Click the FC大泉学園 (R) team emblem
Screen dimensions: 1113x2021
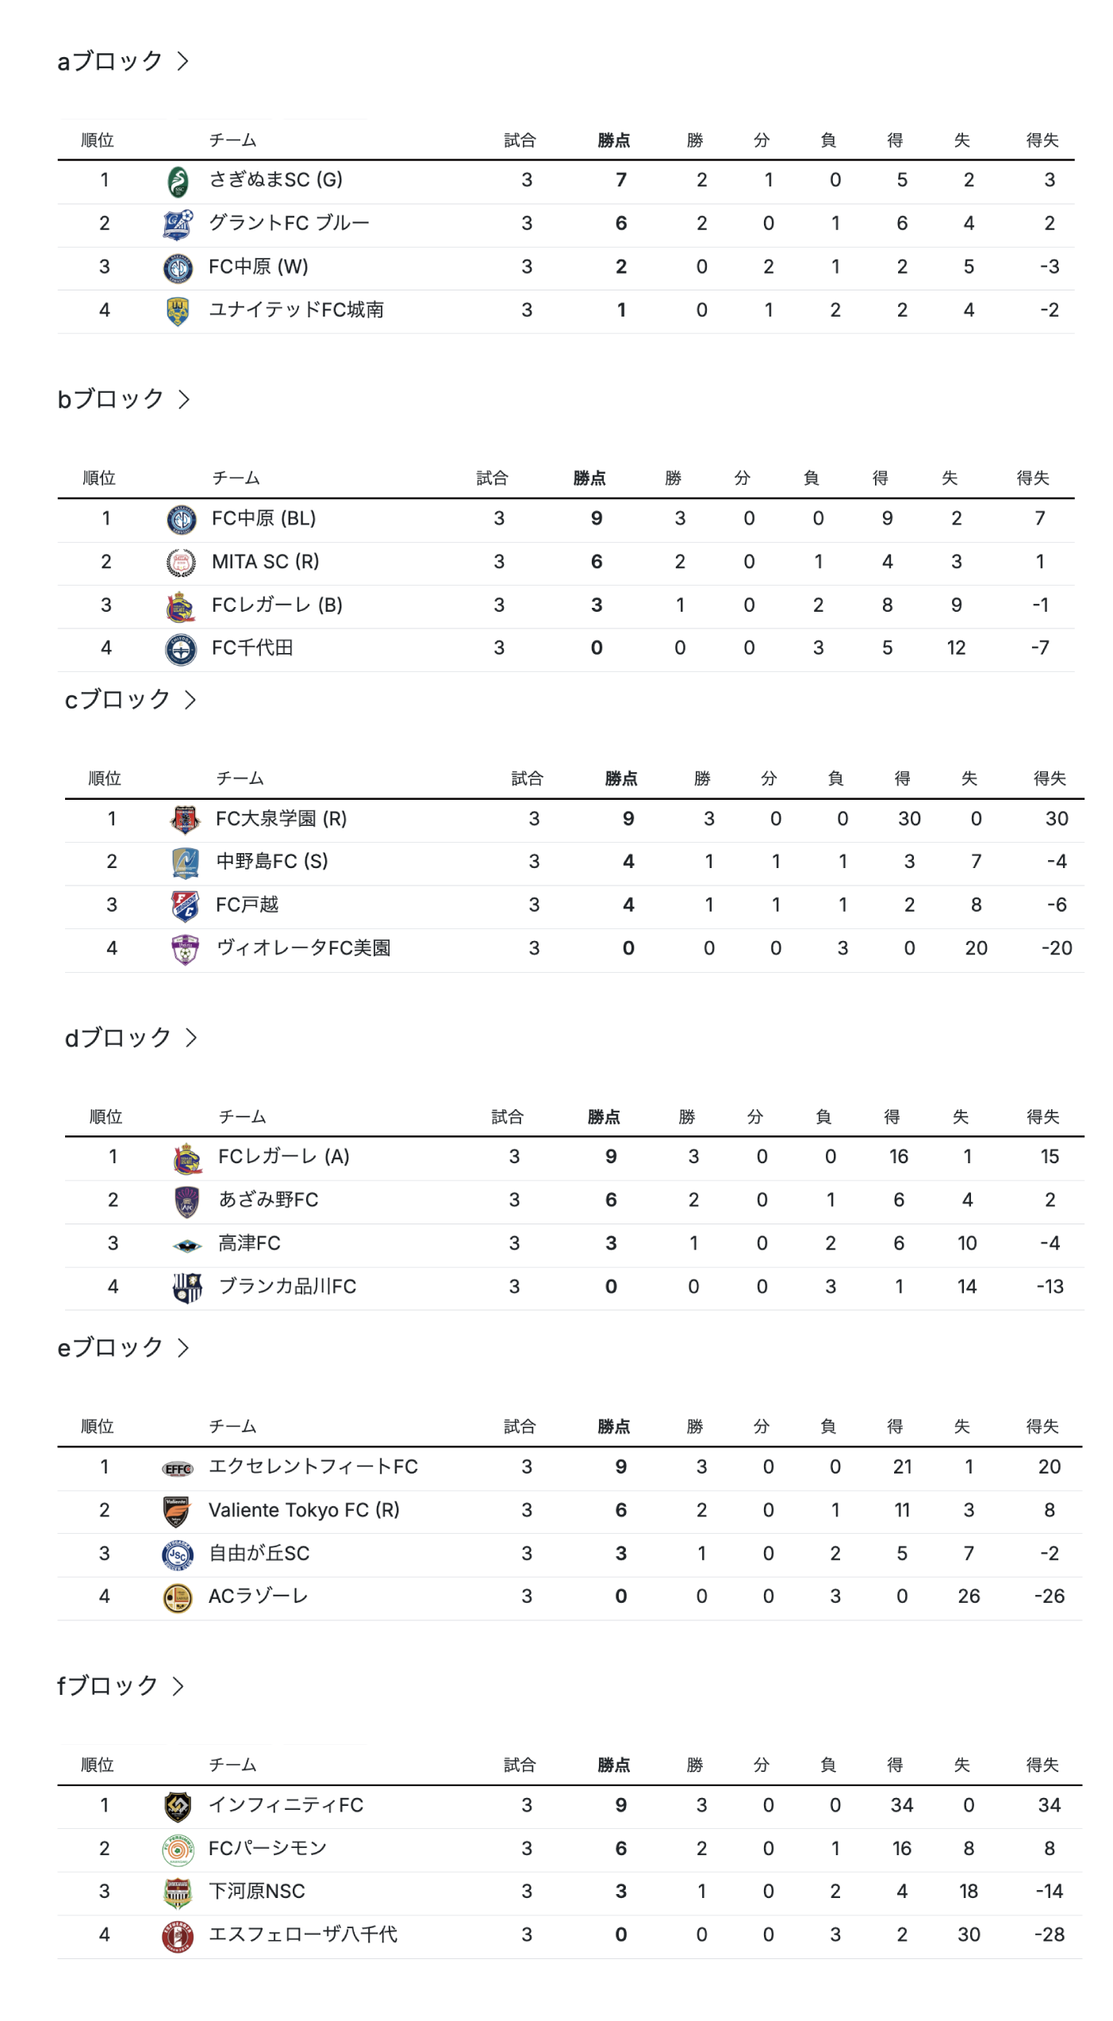185,820
